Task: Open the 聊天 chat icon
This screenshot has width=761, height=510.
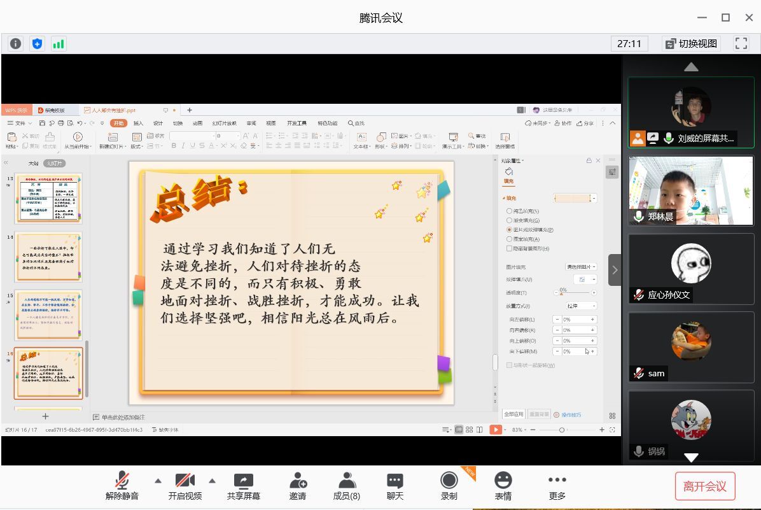Action: [394, 481]
